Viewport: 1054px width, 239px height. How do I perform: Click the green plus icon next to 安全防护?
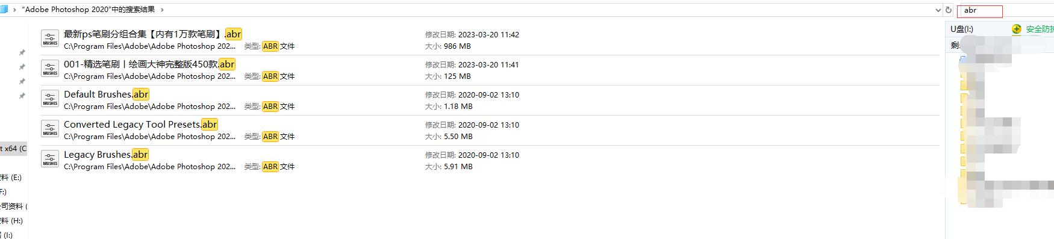pos(1017,29)
